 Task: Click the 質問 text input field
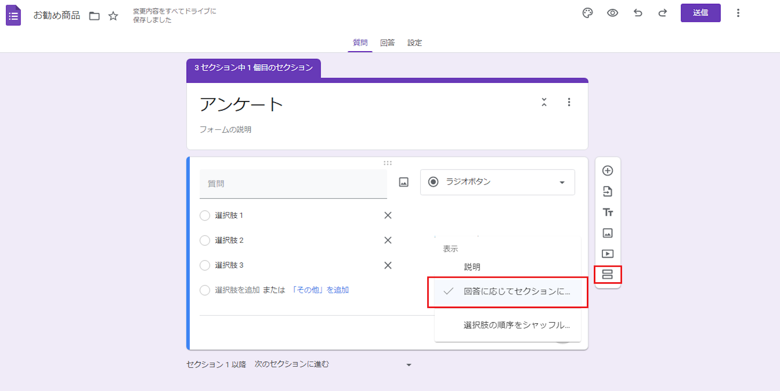click(293, 184)
